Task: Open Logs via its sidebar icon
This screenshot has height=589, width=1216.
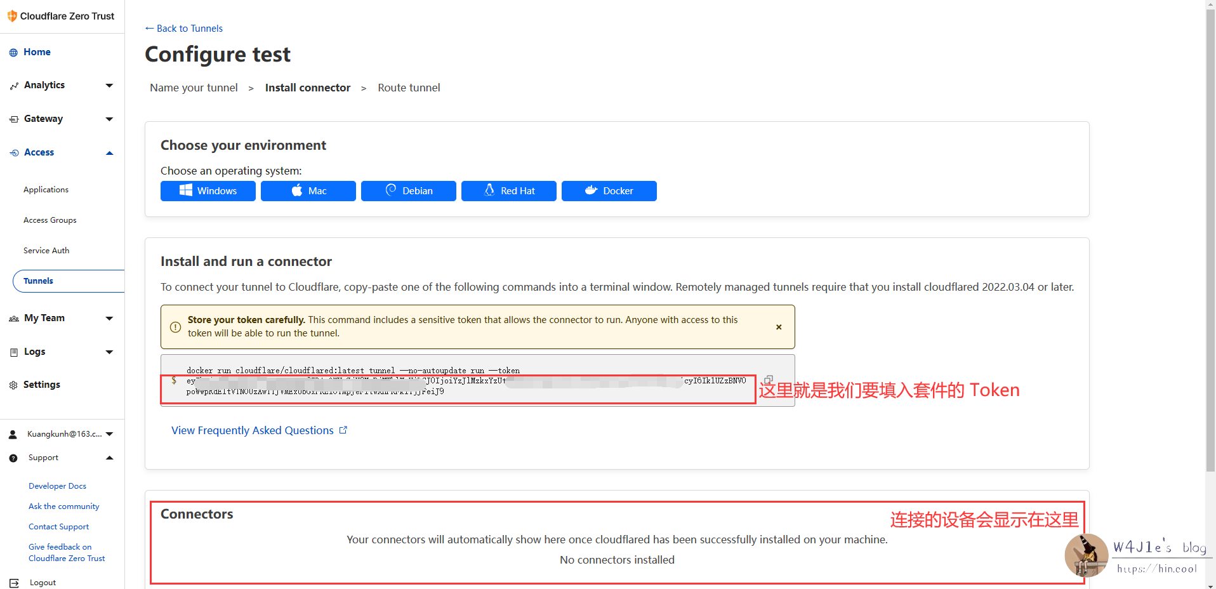Action: (x=13, y=352)
